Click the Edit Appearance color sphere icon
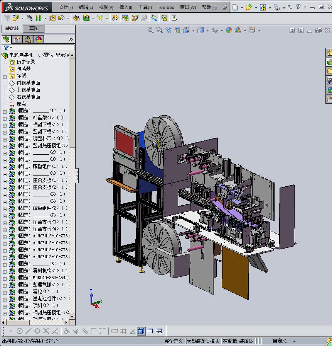Image resolution: width=332 pixels, height=346 pixels. [x=229, y=30]
